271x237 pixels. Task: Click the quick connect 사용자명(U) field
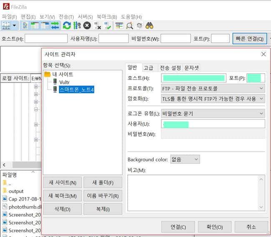click(113, 38)
